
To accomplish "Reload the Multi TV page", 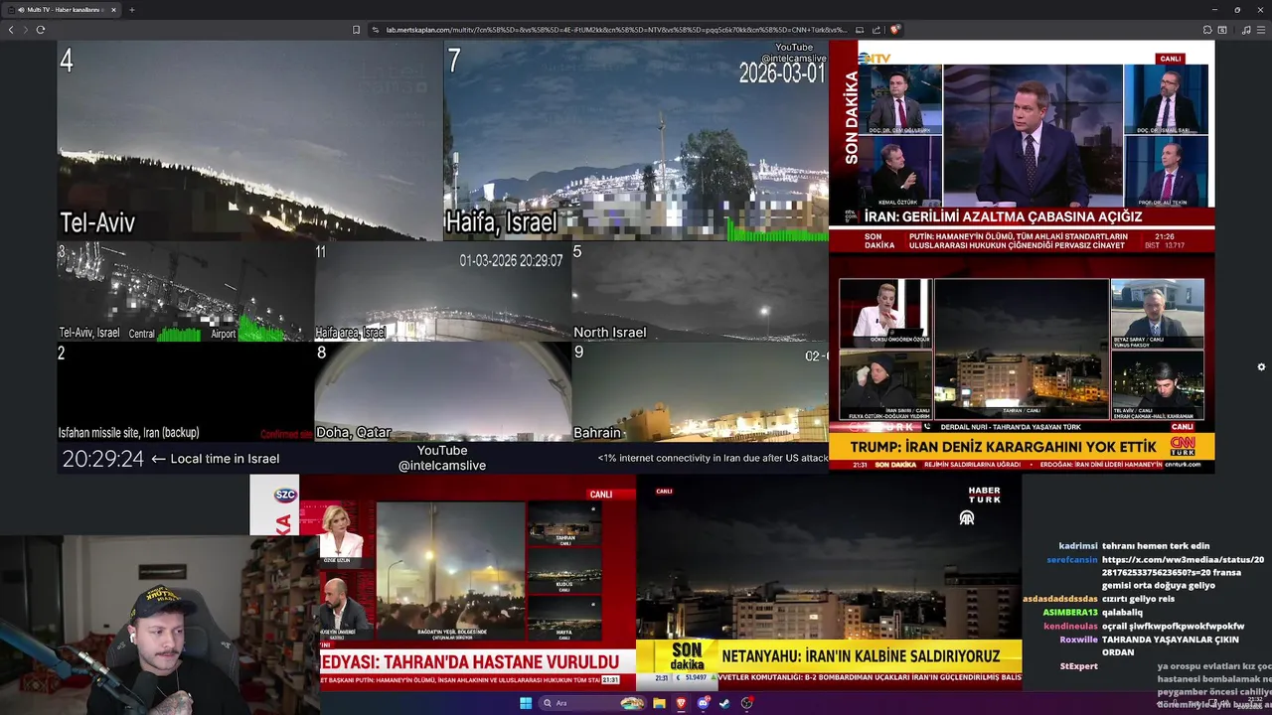I will click(x=41, y=30).
